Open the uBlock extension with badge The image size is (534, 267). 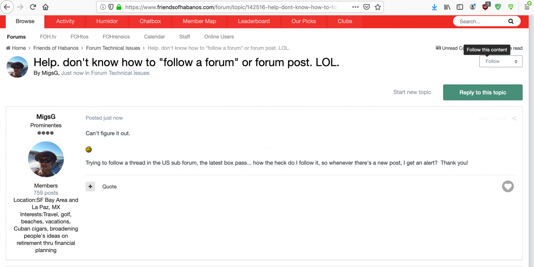(x=486, y=7)
